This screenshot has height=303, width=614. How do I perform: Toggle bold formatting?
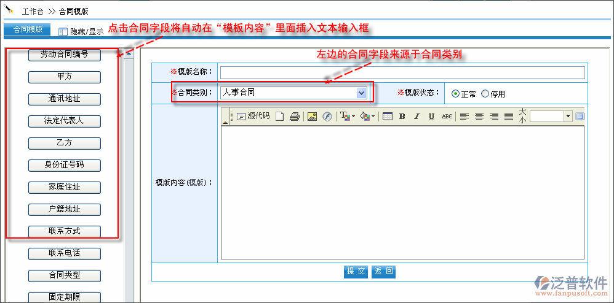point(402,117)
